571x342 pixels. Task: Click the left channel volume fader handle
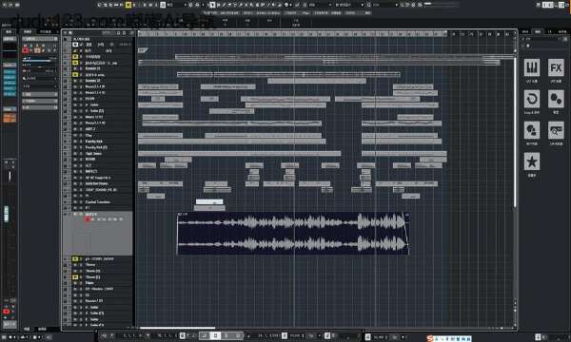coord(7,214)
